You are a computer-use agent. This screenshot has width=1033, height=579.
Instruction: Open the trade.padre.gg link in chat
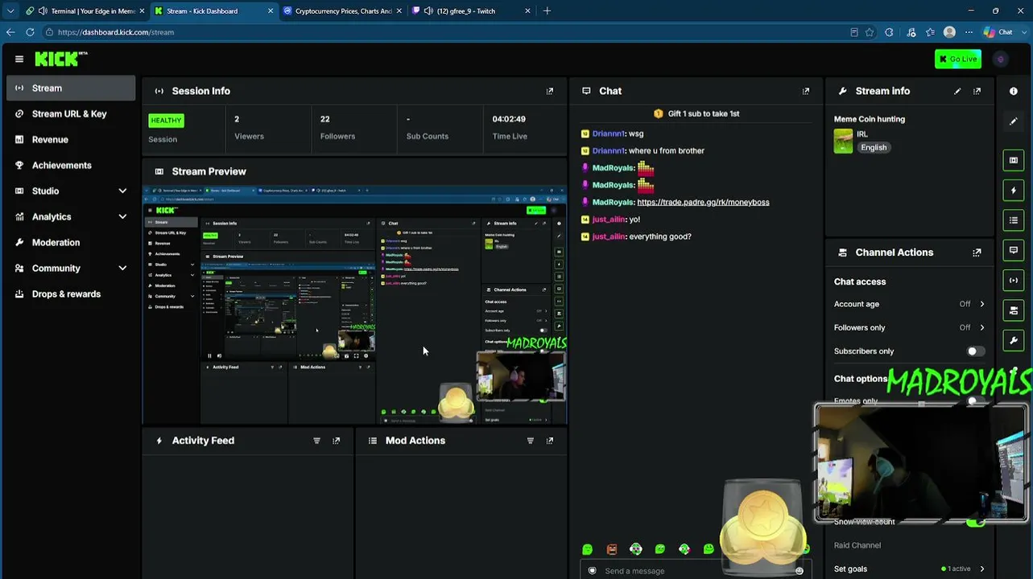pos(703,203)
